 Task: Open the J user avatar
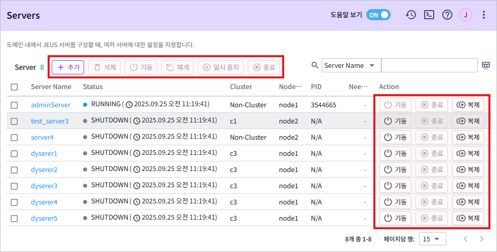point(465,15)
